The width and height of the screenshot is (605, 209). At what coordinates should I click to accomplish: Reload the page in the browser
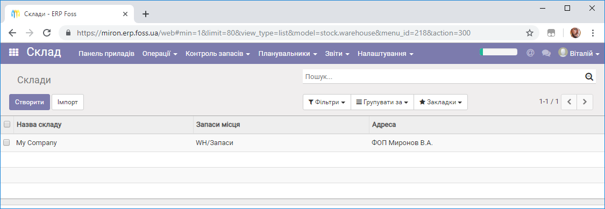point(47,33)
